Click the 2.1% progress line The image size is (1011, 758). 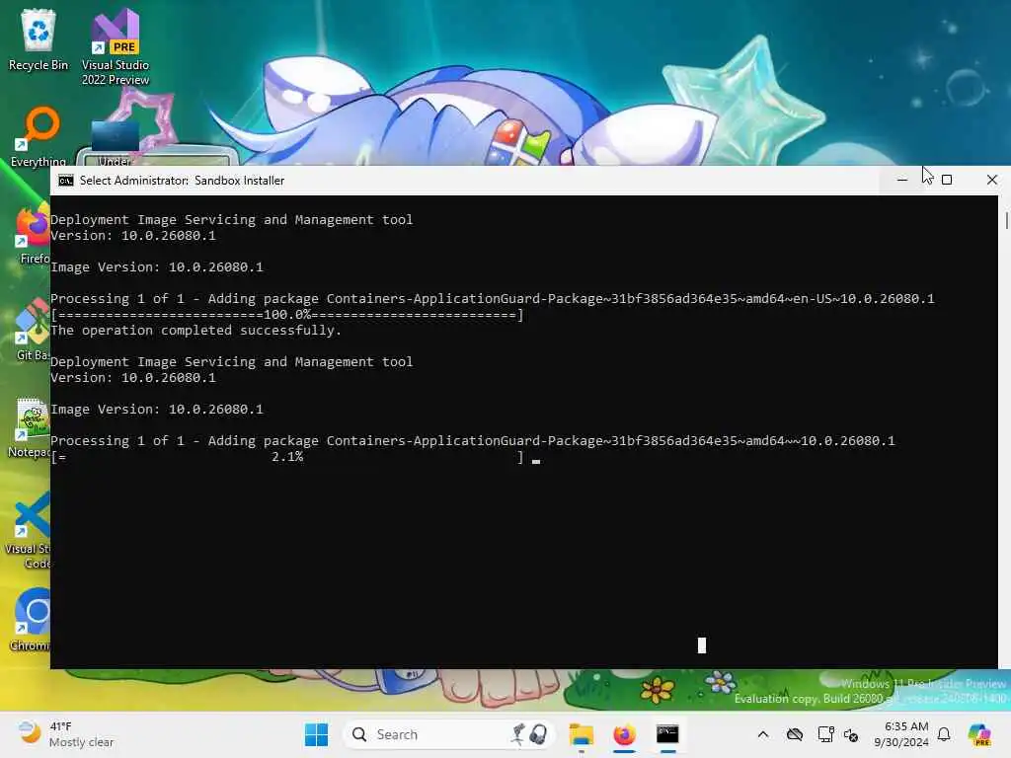coord(287,457)
